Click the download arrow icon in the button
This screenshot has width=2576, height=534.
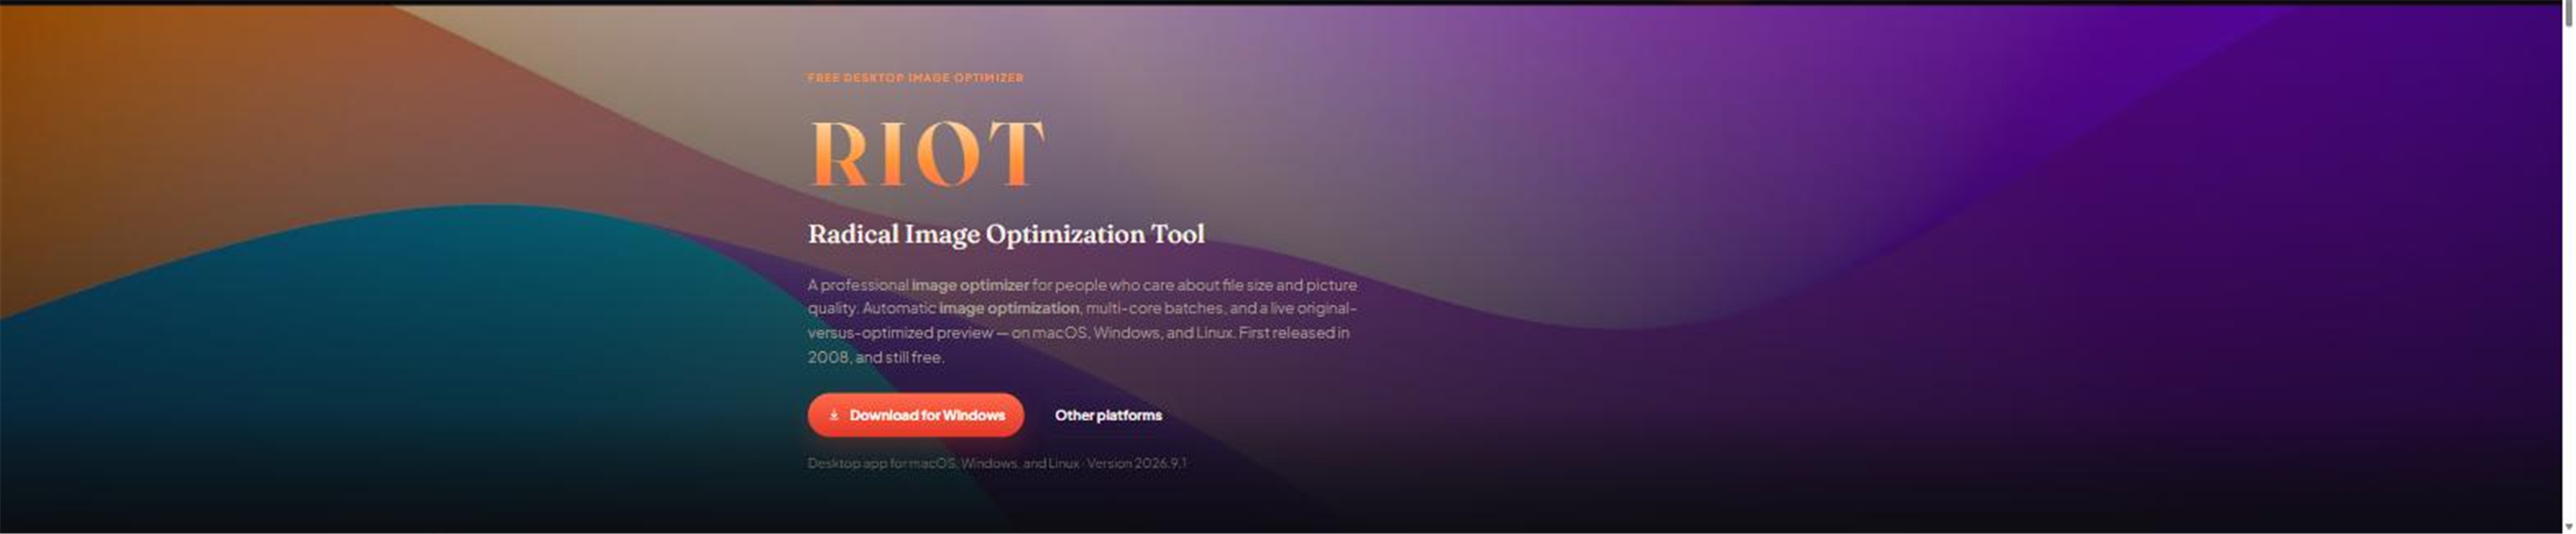[833, 415]
